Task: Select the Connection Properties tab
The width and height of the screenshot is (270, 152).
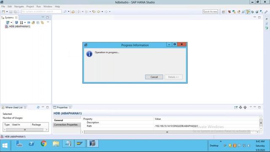Action: click(67, 125)
